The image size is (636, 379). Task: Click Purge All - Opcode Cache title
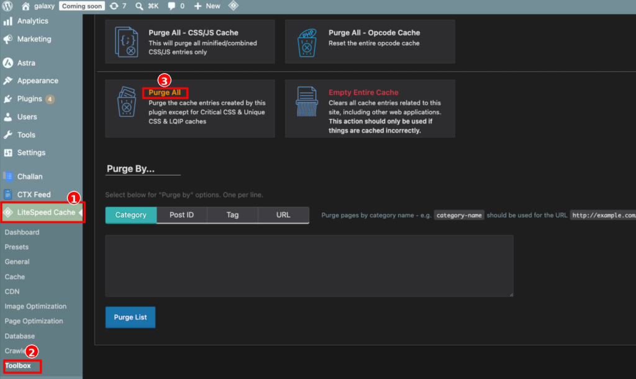pos(374,33)
